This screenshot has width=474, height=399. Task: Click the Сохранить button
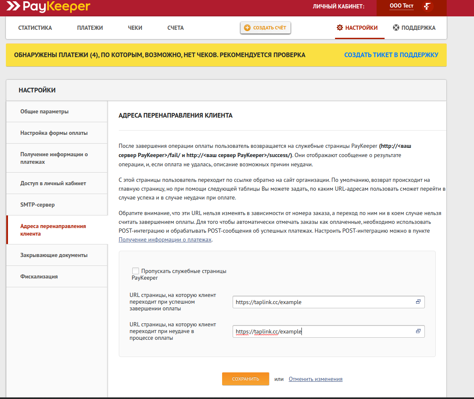(246, 379)
